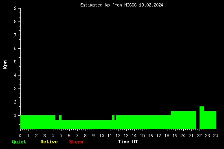Click the Kpm vertical axis label
The width and height of the screenshot is (224, 149).
[x=5, y=65]
